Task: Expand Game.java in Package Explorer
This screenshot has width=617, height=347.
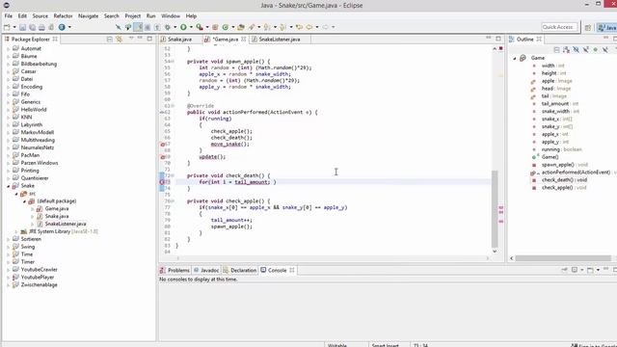Action: [x=32, y=209]
